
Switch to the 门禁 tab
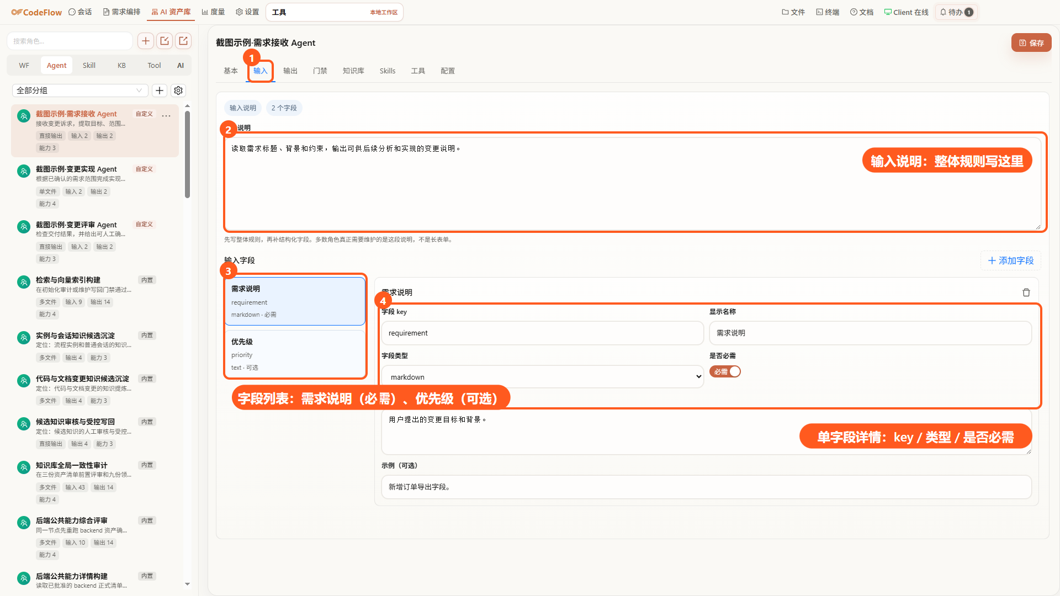[320, 71]
